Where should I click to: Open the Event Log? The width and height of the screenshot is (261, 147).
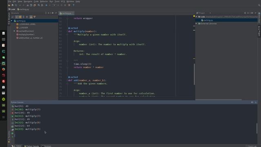(251, 146)
